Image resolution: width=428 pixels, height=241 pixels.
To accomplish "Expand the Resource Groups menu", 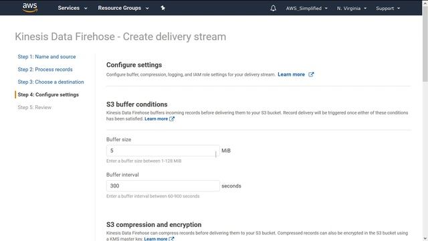I will pos(123,8).
